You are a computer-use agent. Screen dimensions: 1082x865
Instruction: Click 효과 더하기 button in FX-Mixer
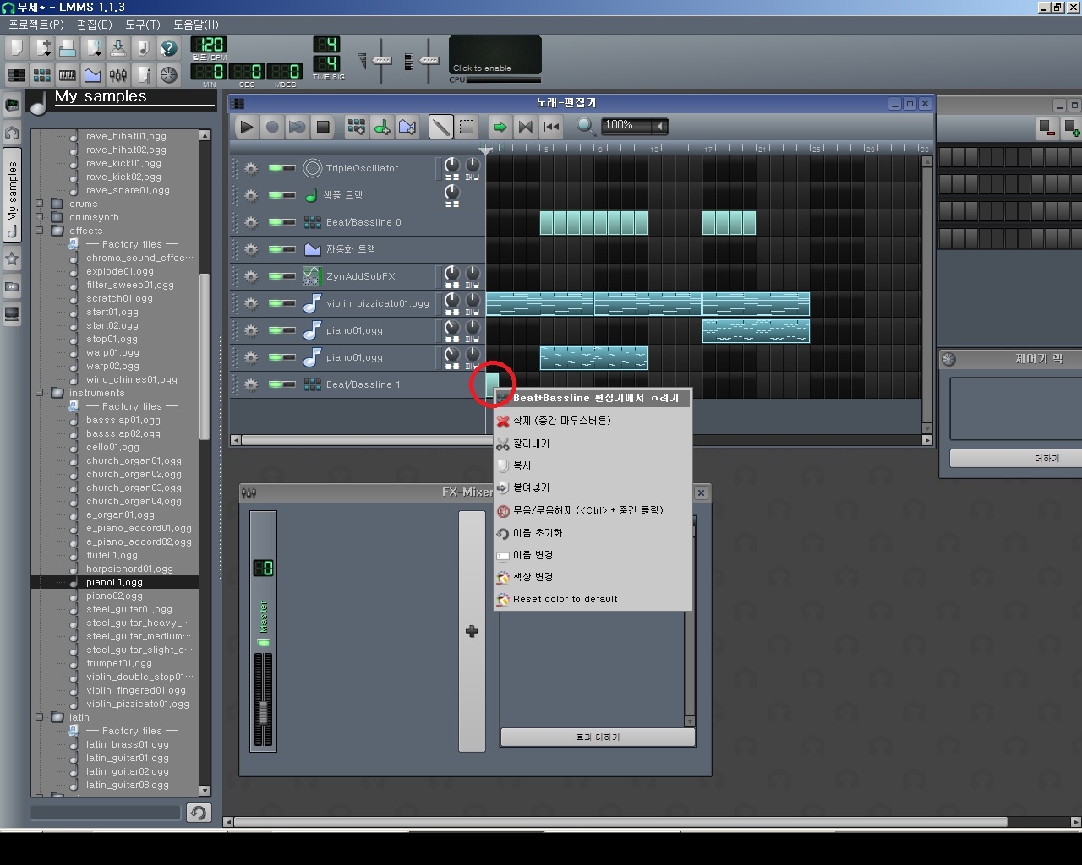[598, 737]
